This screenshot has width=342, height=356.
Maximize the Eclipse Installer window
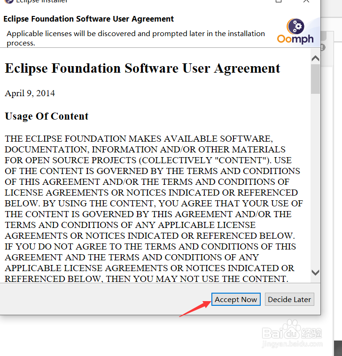tap(279, 1)
